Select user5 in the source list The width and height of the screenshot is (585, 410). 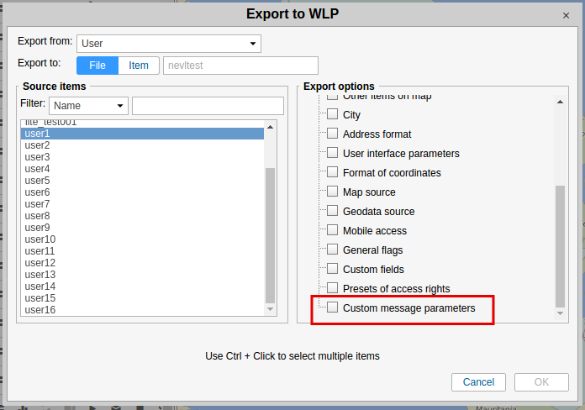click(38, 181)
